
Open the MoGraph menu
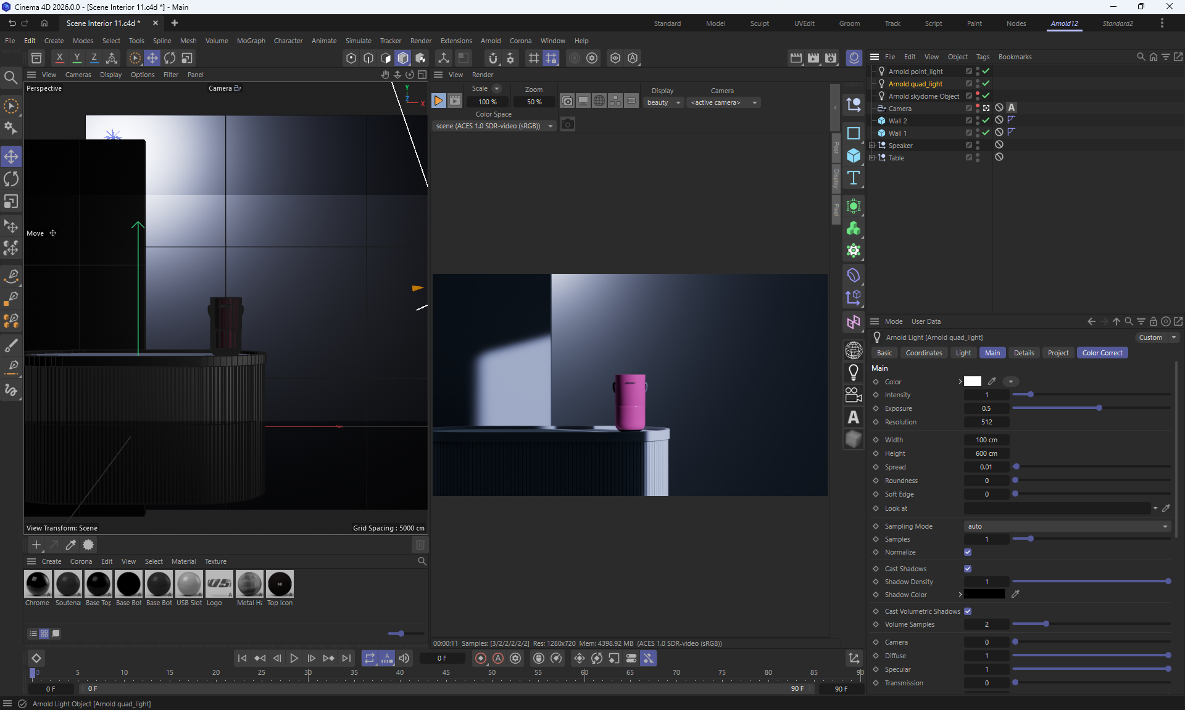click(251, 41)
